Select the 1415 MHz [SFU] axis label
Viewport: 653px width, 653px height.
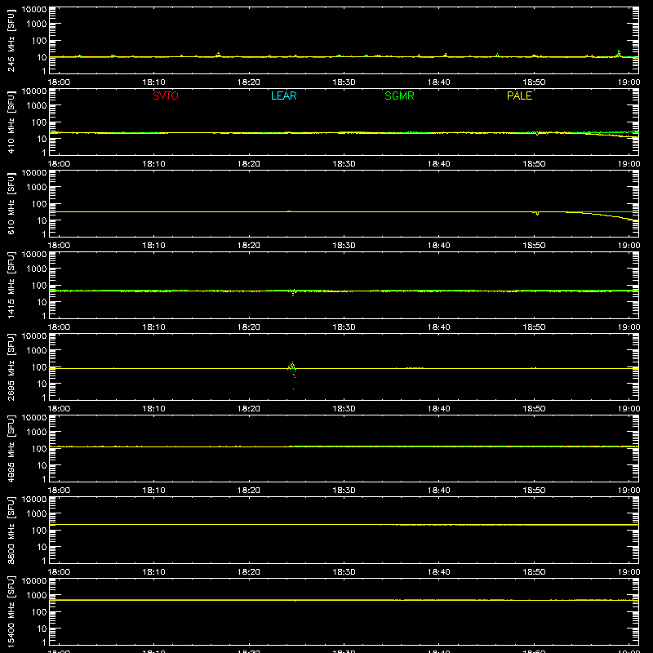(11, 285)
